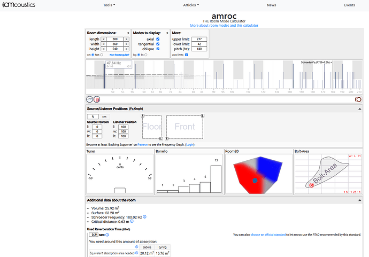Go to the Events page
369x257 pixels.
point(349,5)
